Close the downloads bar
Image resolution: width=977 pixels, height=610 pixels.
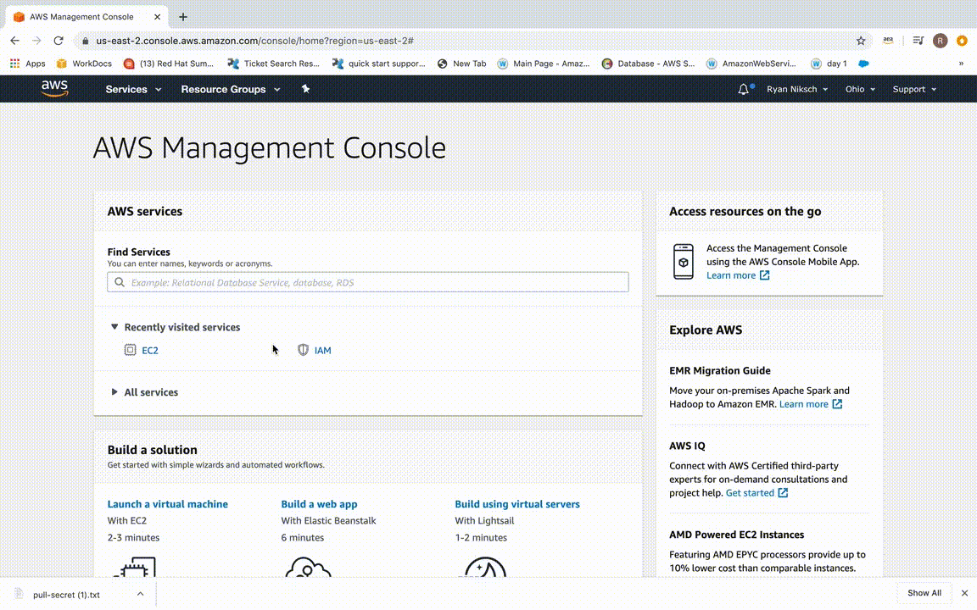click(964, 592)
